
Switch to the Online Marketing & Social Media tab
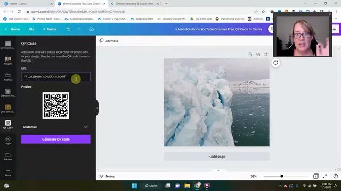pos(134,4)
